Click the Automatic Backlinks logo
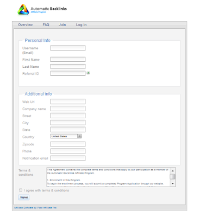The width and height of the screenshot is (200, 217). [42, 9]
